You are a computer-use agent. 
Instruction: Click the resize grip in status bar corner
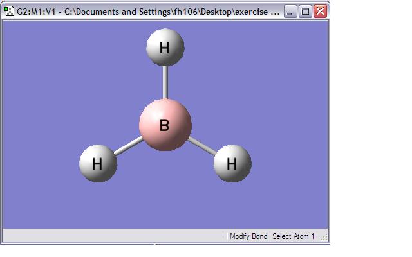pos(324,237)
